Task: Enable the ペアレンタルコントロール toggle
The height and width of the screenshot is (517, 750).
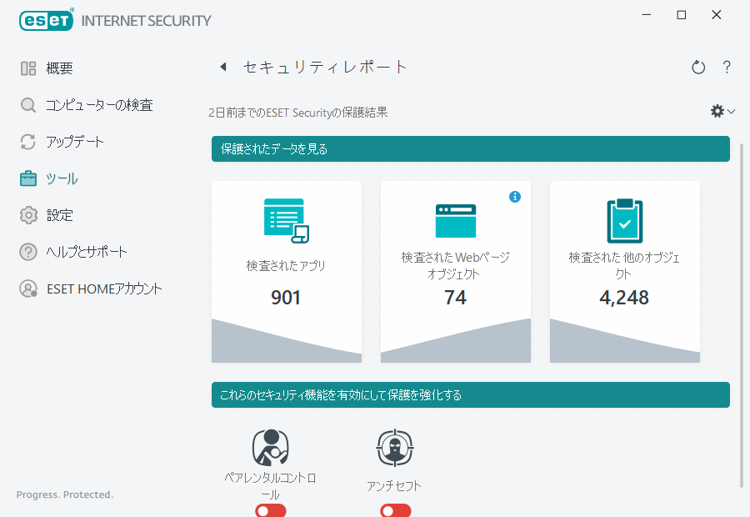Action: 270,509
